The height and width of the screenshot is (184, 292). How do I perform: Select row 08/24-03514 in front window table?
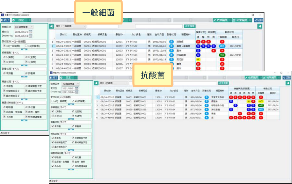tap(109, 101)
